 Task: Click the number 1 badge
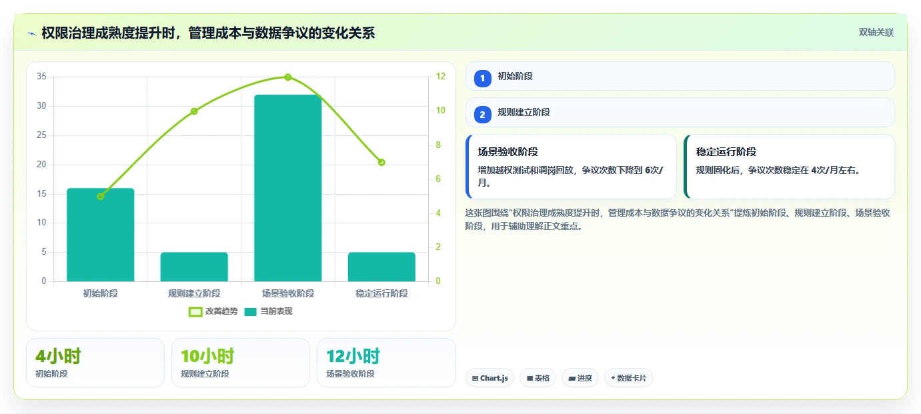click(482, 78)
